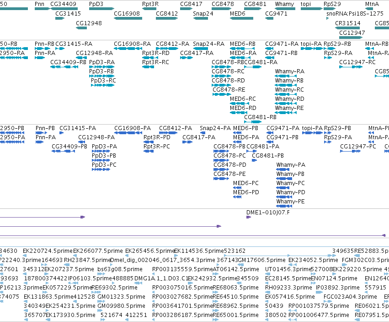Select the topi-RA transcript
This screenshot has width=389, height=322.
312,49
